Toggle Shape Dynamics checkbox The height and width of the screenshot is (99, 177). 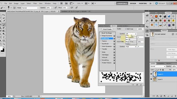pos(101,36)
